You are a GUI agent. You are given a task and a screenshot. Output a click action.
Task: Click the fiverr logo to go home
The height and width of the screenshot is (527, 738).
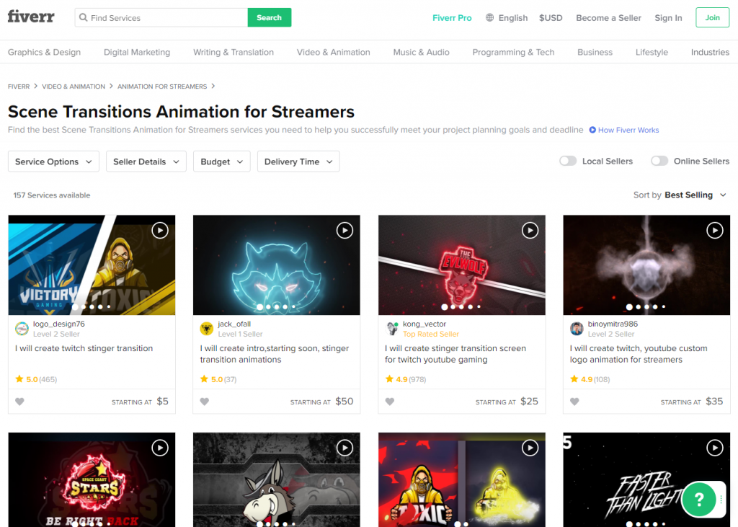pyautogui.click(x=30, y=16)
